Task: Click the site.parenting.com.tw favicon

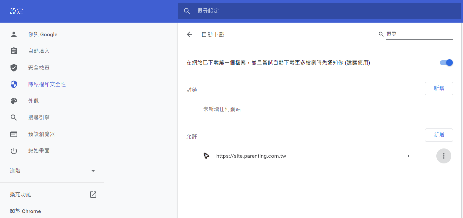Action: [x=207, y=156]
